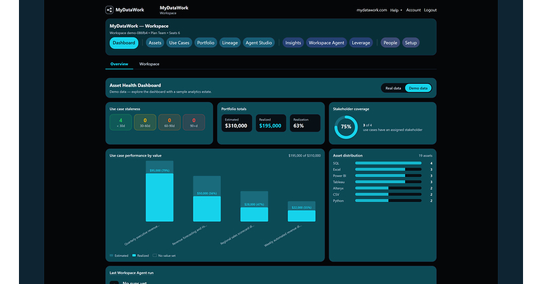Image resolution: width=542 pixels, height=284 pixels.
Task: Open the Account link
Action: (x=413, y=10)
